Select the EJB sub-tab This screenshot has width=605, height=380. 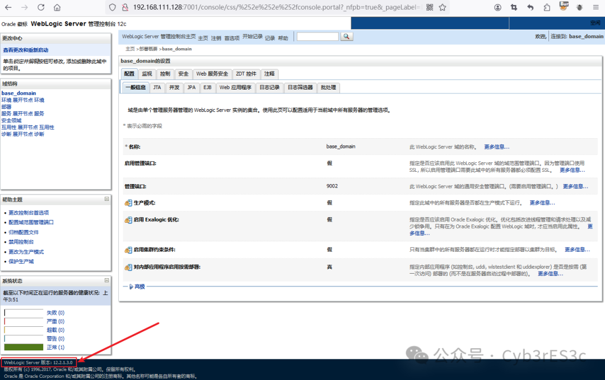[x=208, y=87]
